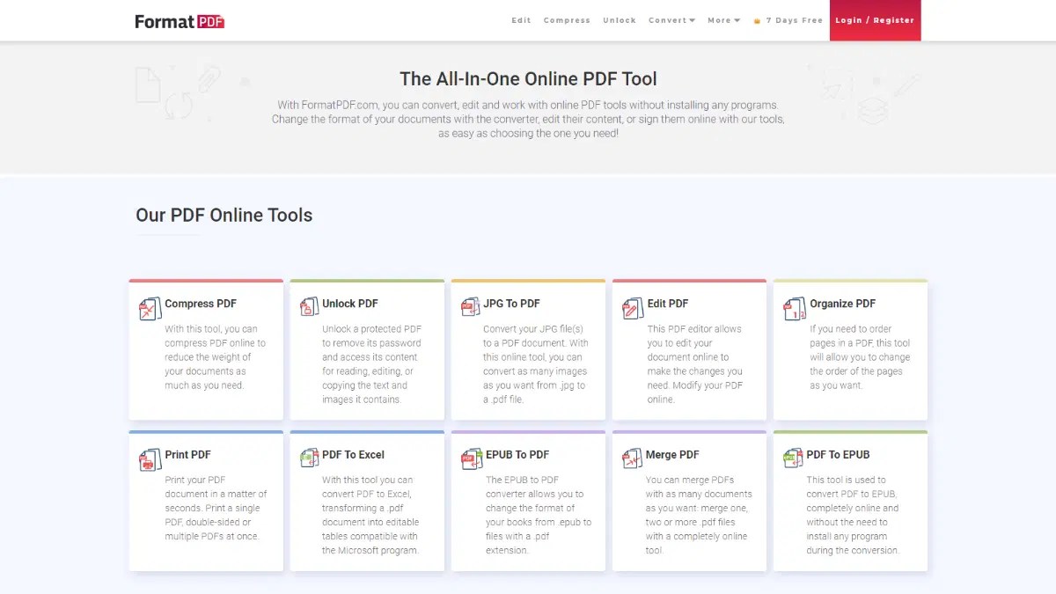
Task: Select the PDF To Excel icon
Action: coord(310,456)
